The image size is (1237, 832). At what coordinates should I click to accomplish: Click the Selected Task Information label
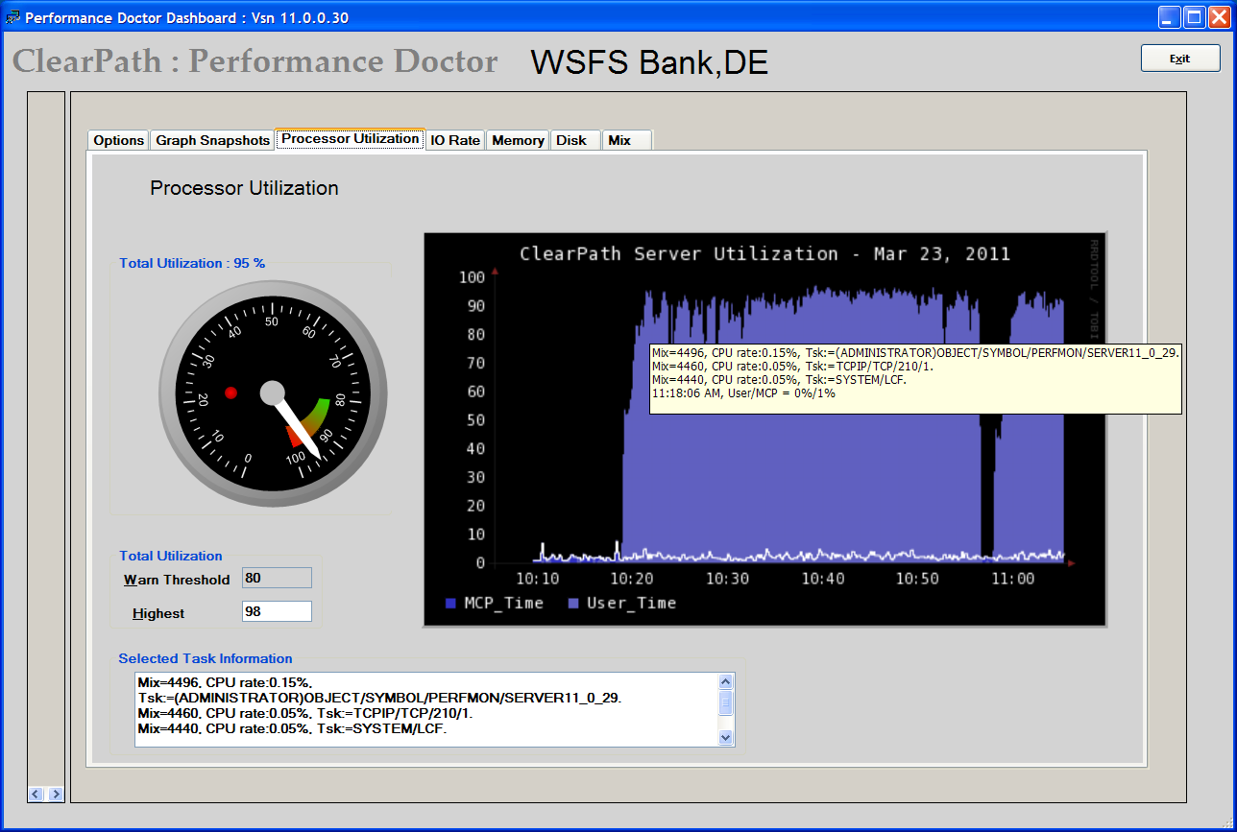tap(206, 658)
